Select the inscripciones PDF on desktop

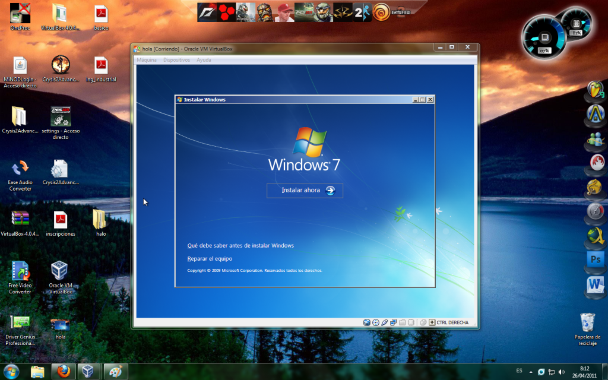(x=60, y=224)
